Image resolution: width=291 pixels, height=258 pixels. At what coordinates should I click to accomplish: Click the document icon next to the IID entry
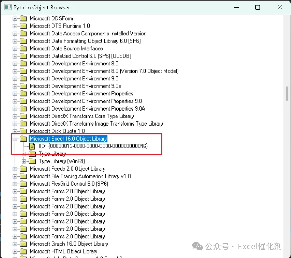(32, 146)
